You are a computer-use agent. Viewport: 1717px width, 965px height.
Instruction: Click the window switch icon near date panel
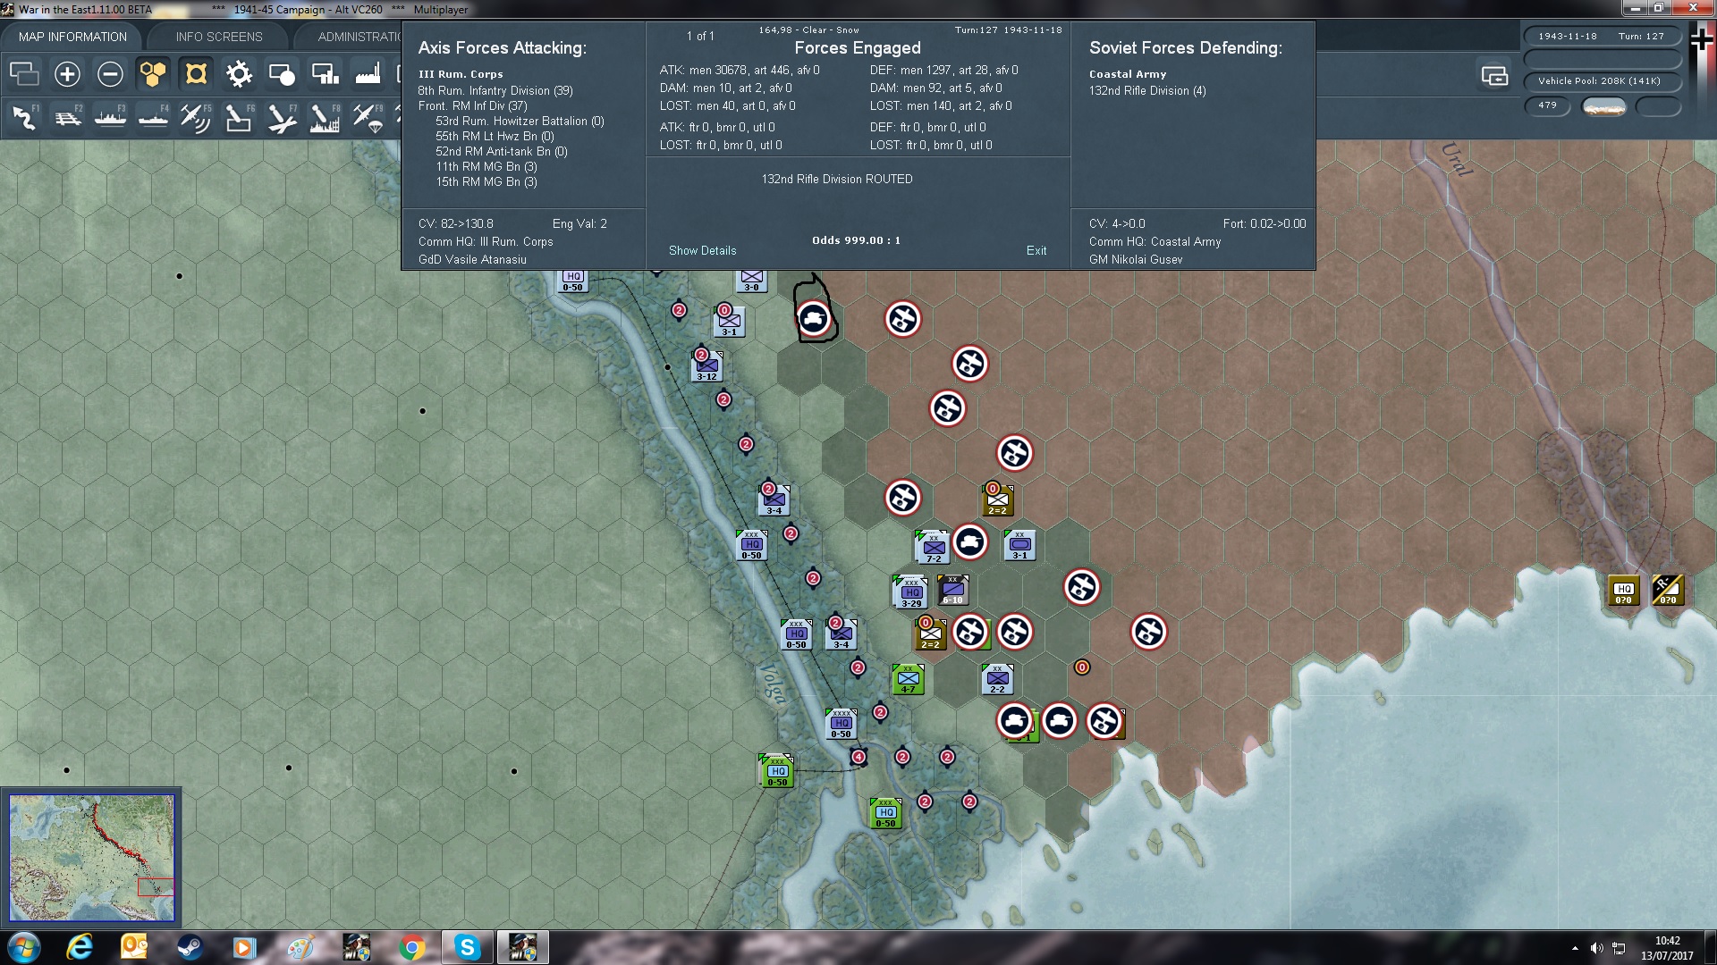coord(1494,76)
